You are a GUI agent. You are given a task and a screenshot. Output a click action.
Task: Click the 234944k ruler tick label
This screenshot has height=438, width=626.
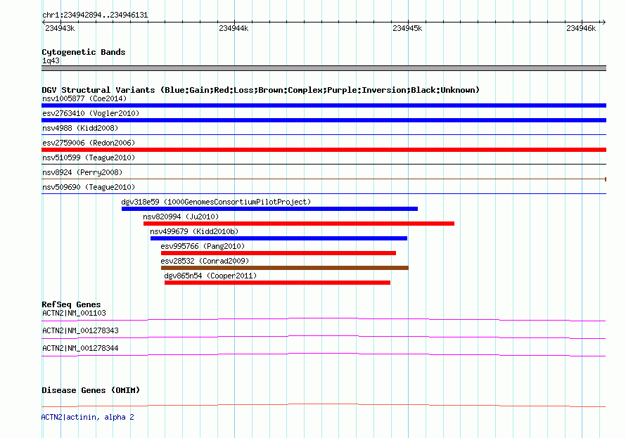tap(234, 28)
